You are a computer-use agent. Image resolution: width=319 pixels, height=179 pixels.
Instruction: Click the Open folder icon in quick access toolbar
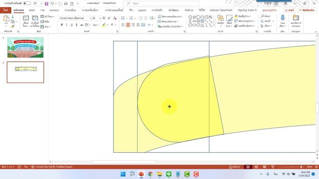point(66,3)
